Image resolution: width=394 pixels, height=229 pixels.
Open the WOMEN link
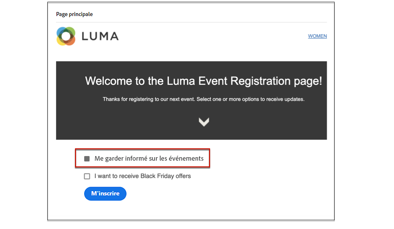[317, 36]
